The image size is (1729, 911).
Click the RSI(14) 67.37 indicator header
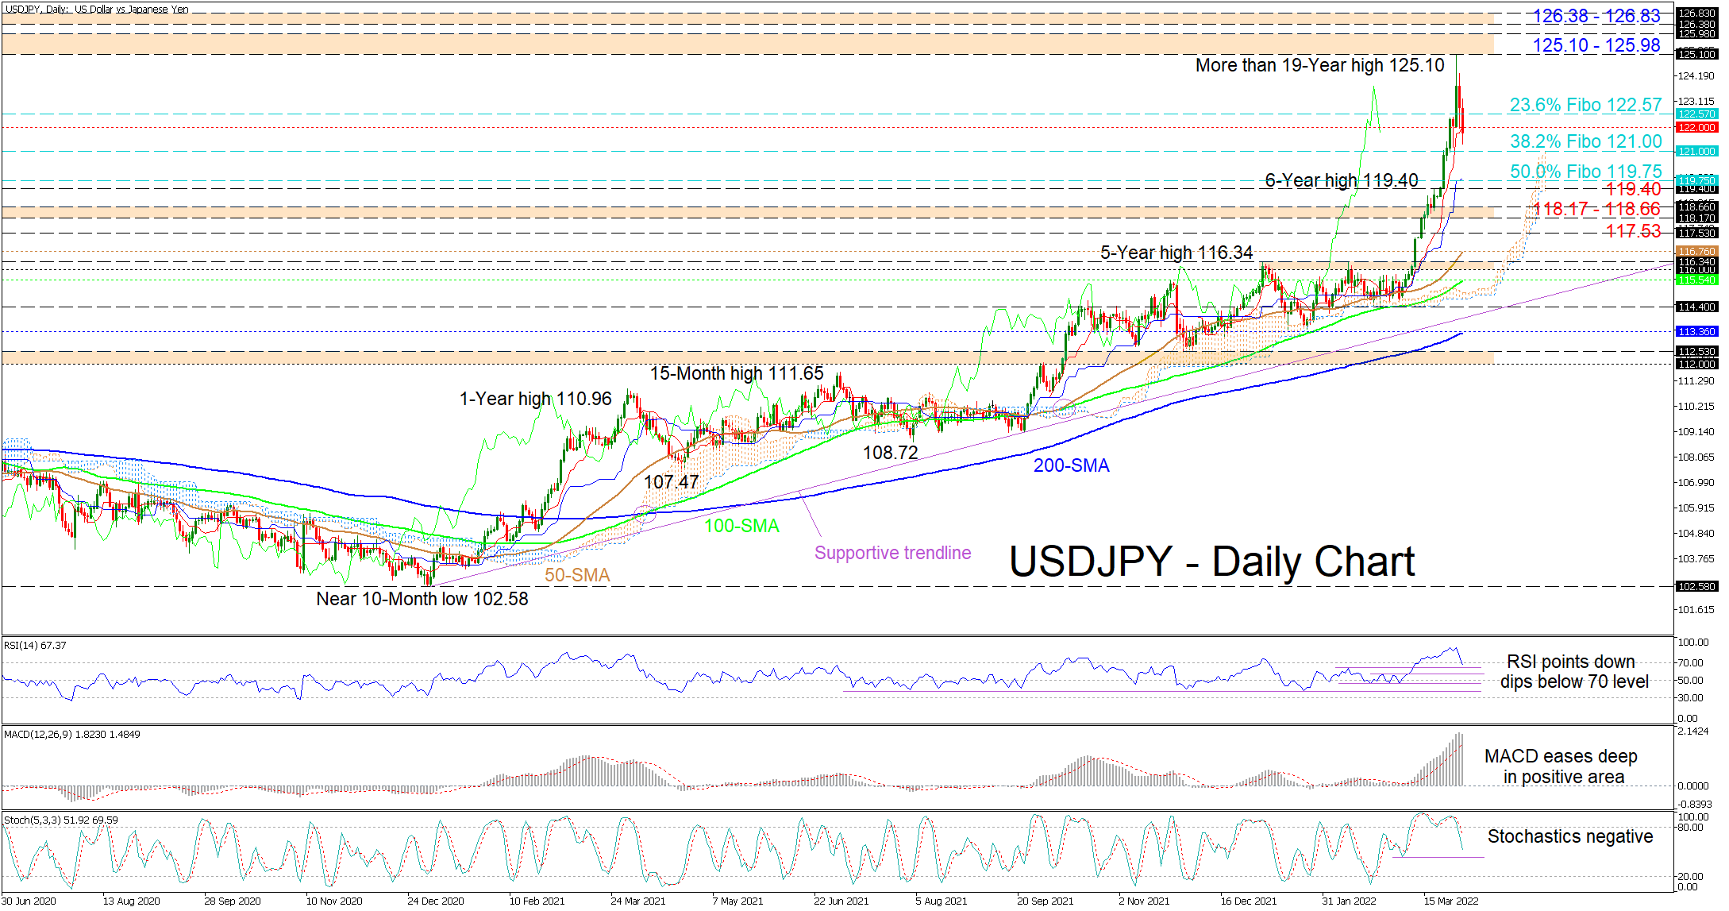pos(36,645)
